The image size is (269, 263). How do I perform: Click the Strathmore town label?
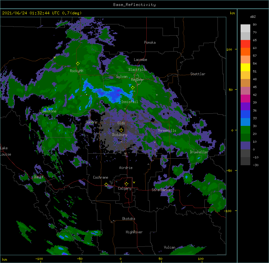point(161,190)
